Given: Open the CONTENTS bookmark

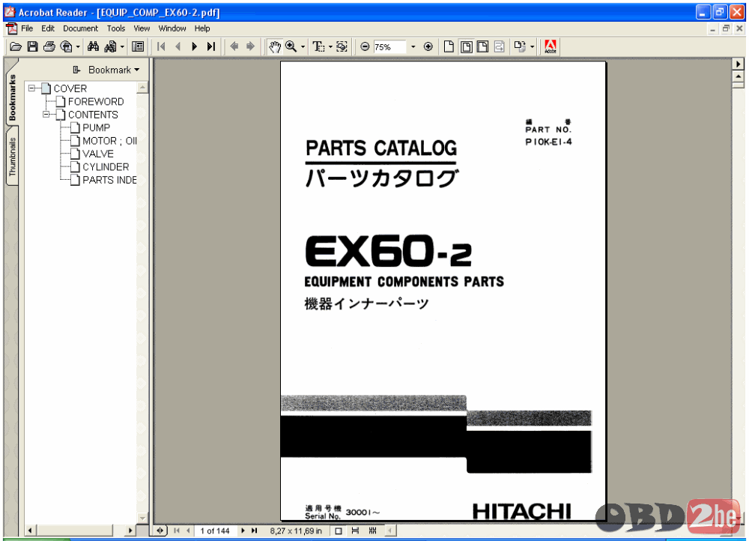Looking at the screenshot, I should click(93, 115).
